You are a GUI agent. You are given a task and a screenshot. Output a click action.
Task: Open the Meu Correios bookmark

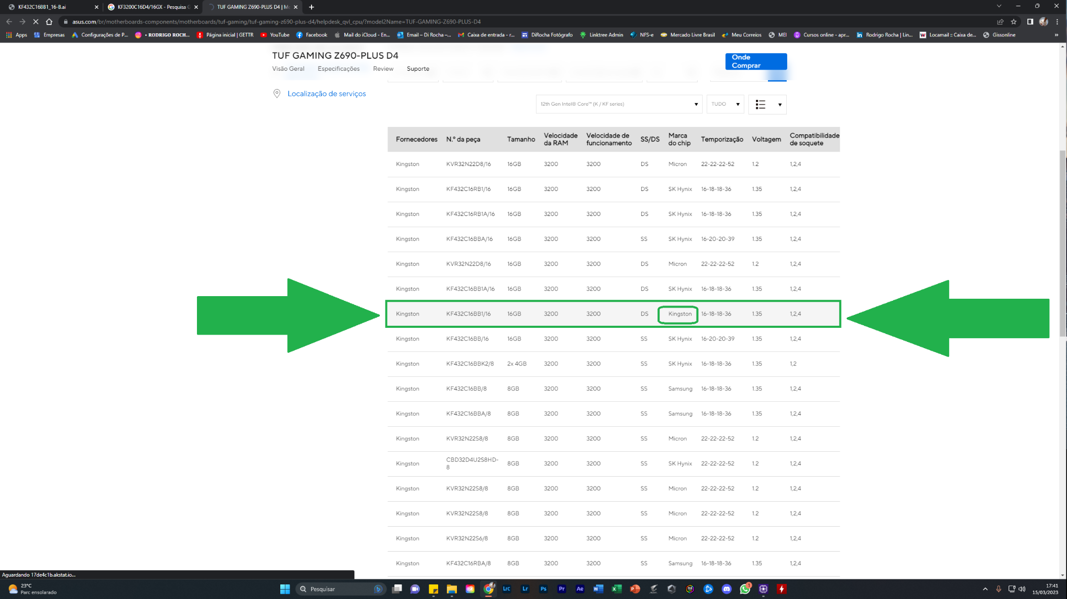tap(741, 35)
